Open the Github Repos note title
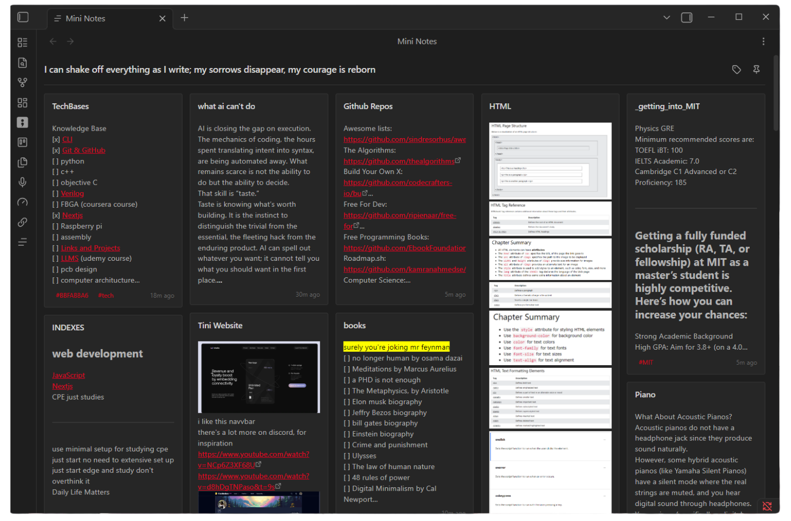The image size is (791, 521). 368,107
